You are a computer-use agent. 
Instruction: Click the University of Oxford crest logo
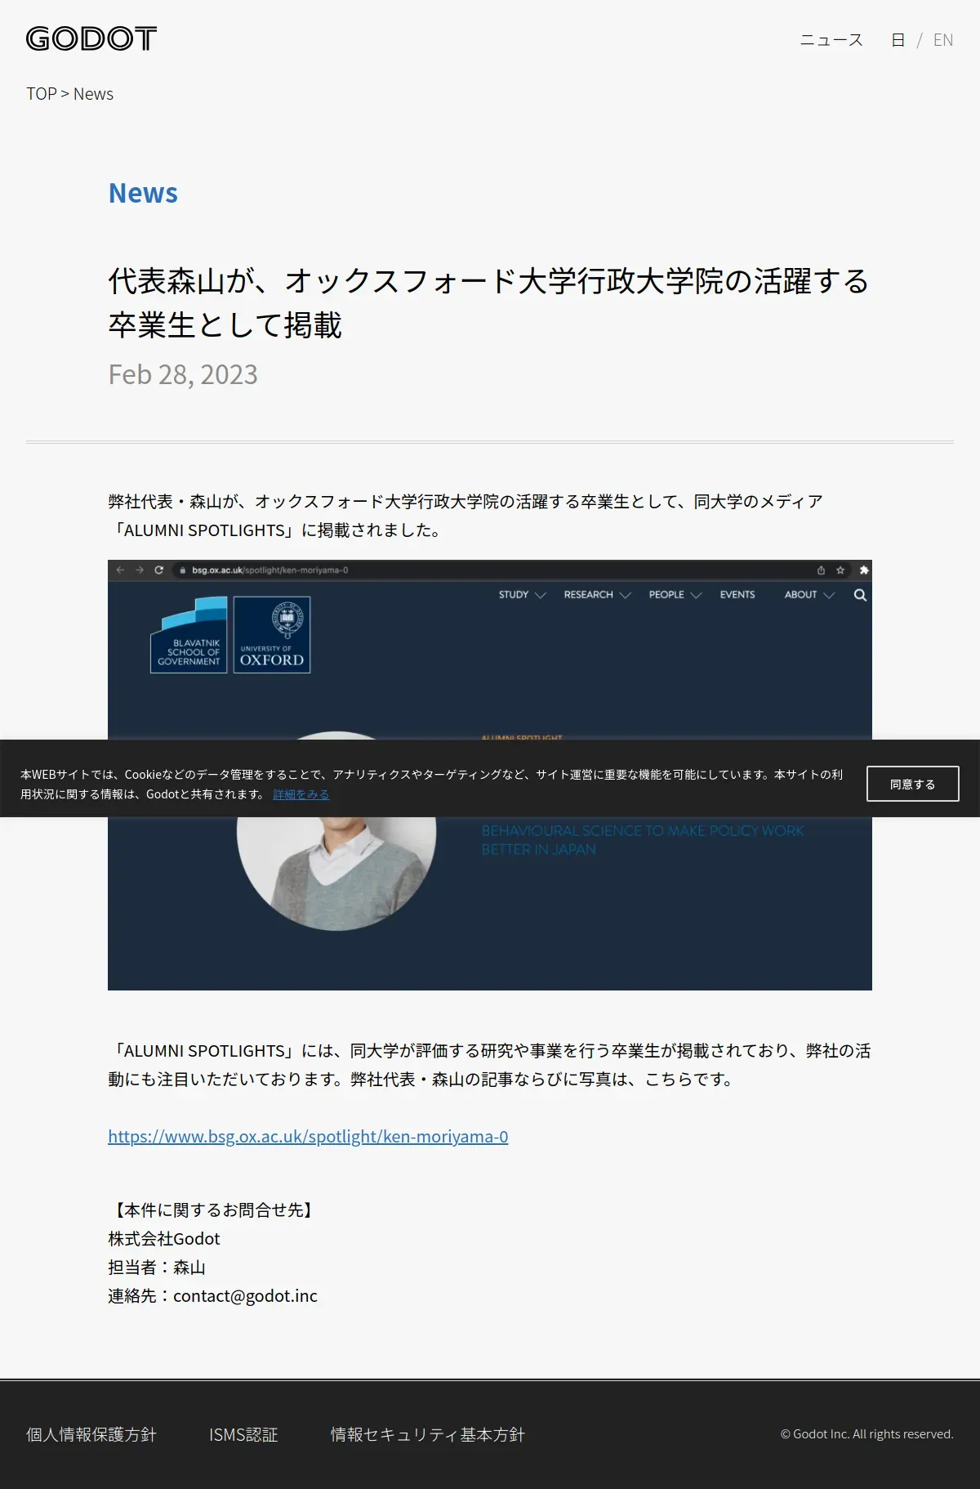(x=272, y=635)
